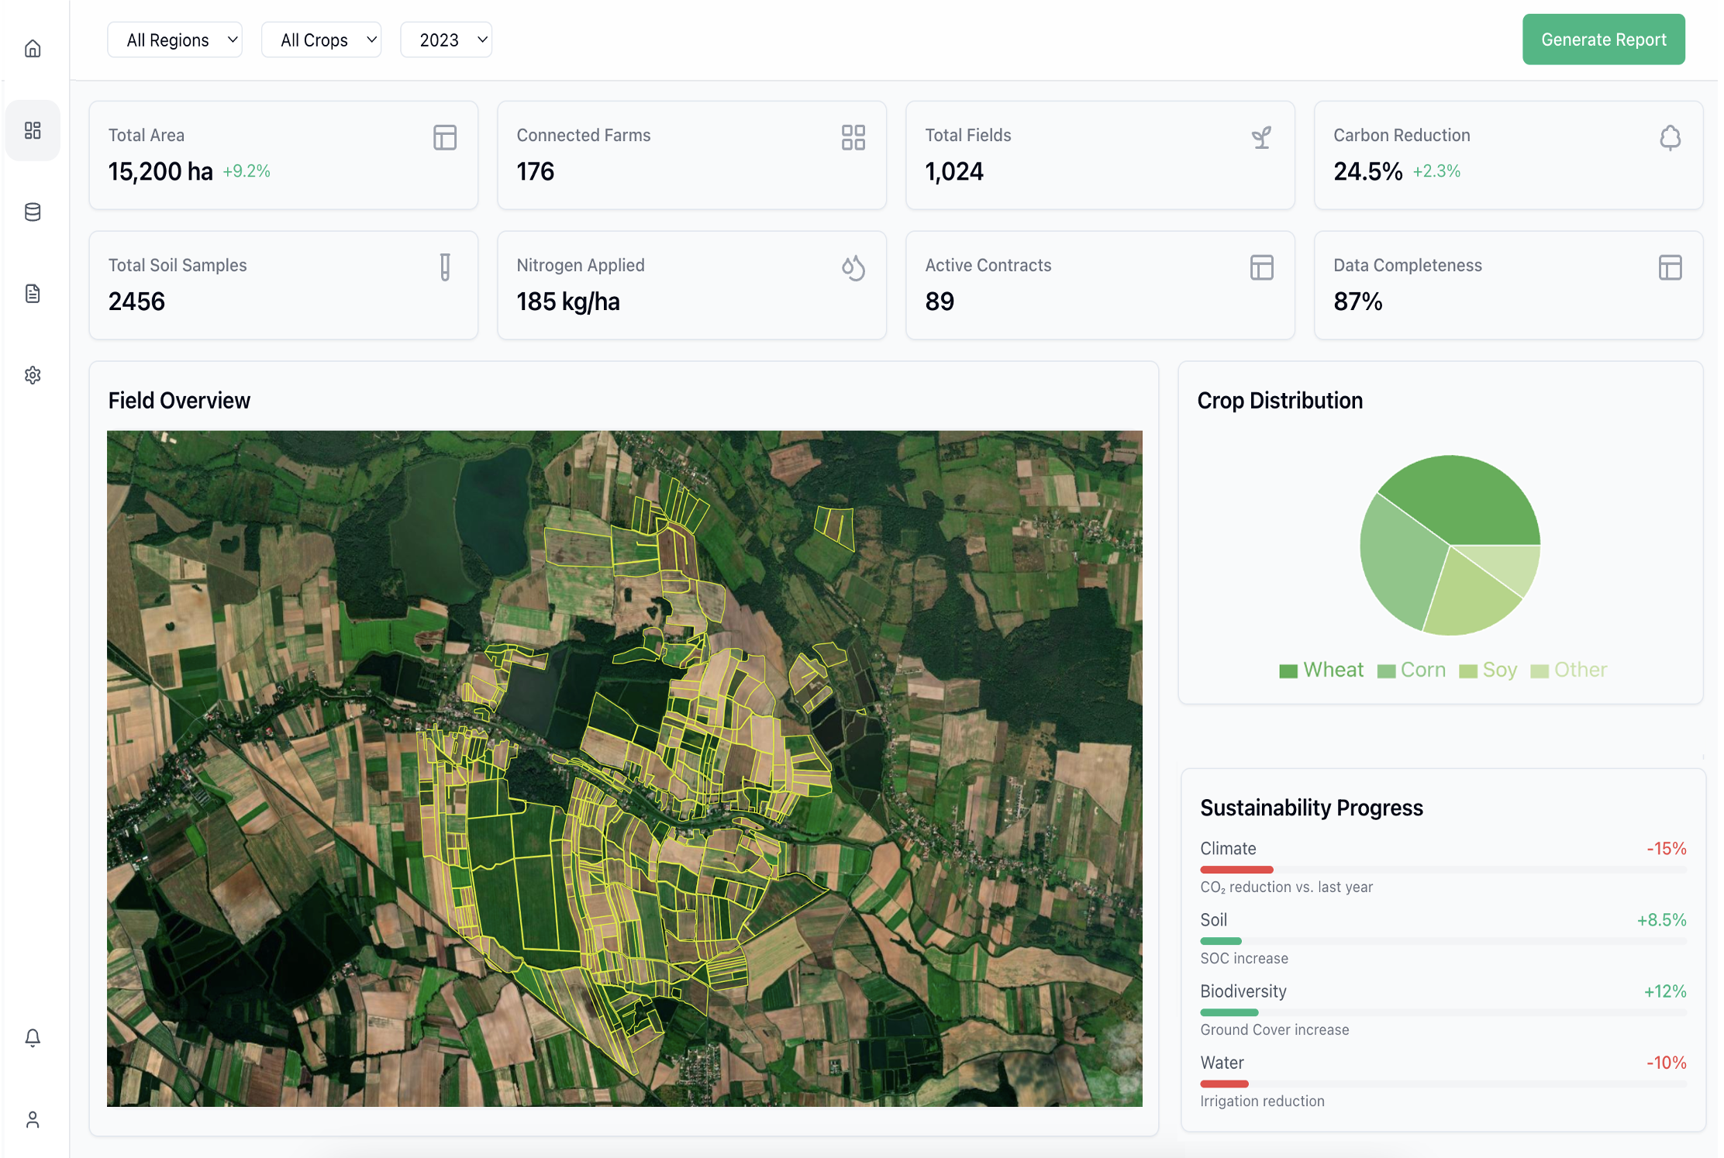The image size is (1724, 1158).
Task: Open the database sidebar icon
Action: [33, 212]
